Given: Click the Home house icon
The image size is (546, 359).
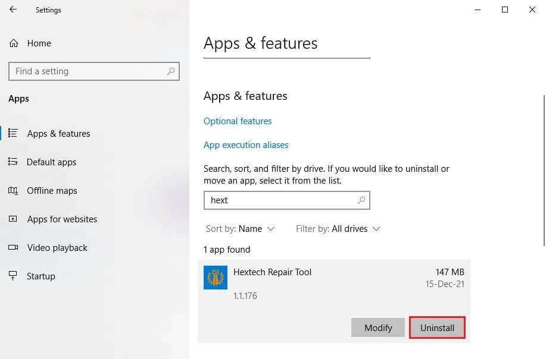Looking at the screenshot, I should click(14, 43).
